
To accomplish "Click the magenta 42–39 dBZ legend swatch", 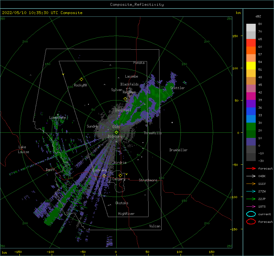I will (251, 96).
